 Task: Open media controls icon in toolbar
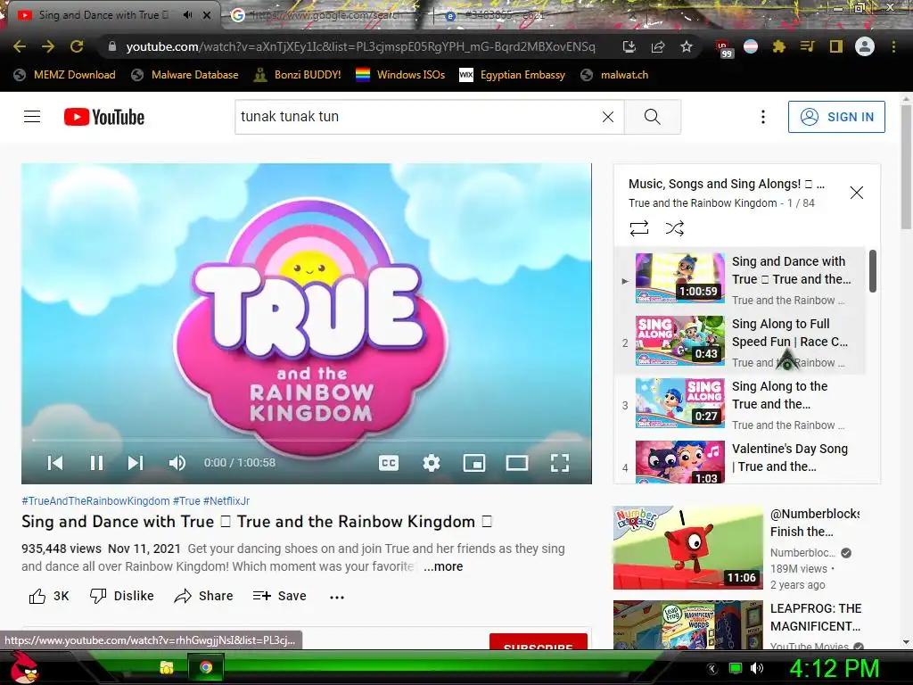[x=808, y=46]
